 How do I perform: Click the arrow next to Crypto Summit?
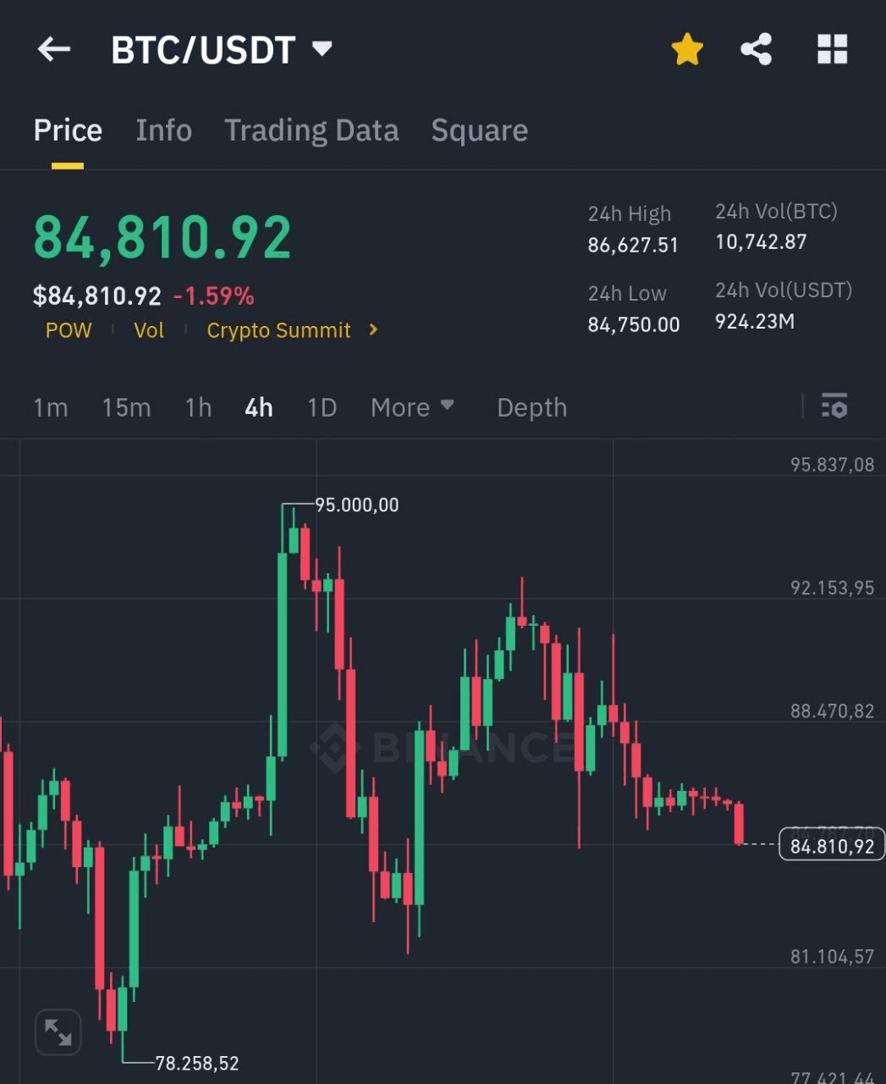[x=374, y=329]
